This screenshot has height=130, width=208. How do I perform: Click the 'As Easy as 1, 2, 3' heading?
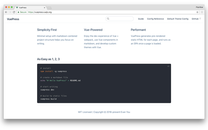[x=48, y=59]
